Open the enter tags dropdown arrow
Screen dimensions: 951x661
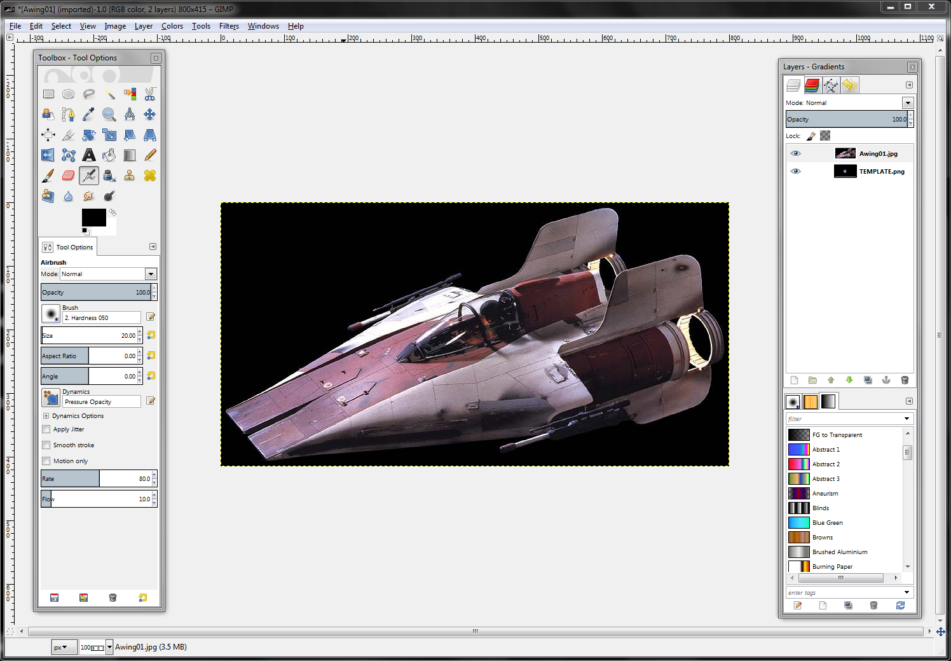pyautogui.click(x=907, y=592)
